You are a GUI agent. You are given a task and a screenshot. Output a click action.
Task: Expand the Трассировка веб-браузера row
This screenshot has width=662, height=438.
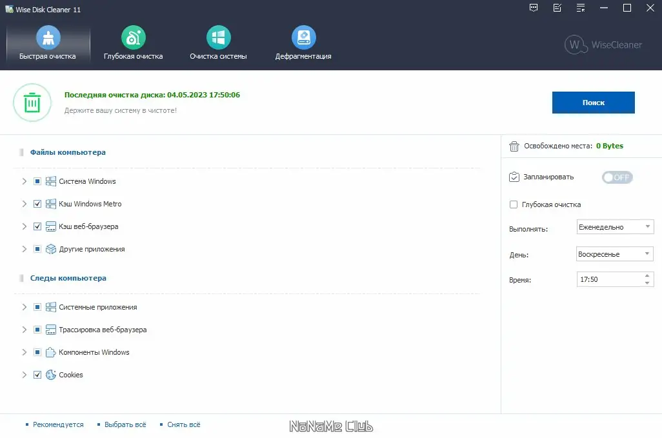tap(24, 330)
